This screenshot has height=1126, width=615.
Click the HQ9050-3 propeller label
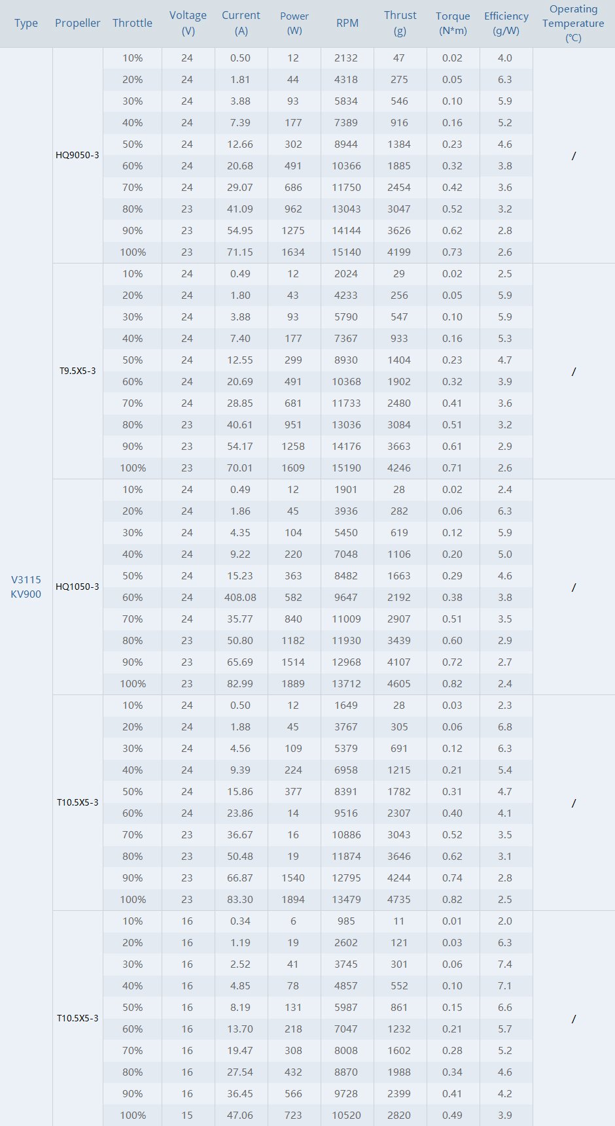point(78,155)
